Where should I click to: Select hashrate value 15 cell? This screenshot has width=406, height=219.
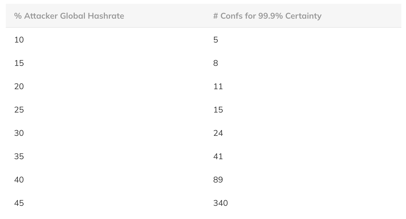point(19,63)
